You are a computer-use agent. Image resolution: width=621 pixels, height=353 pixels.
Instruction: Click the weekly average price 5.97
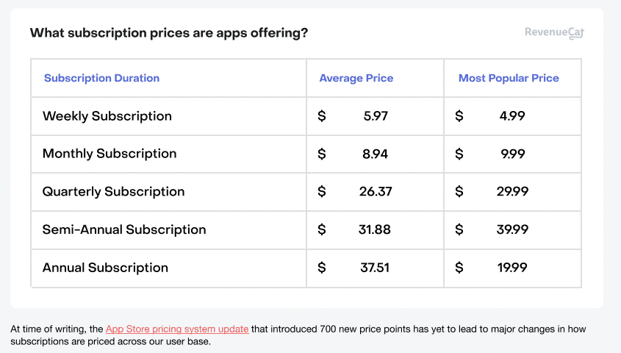tap(376, 116)
